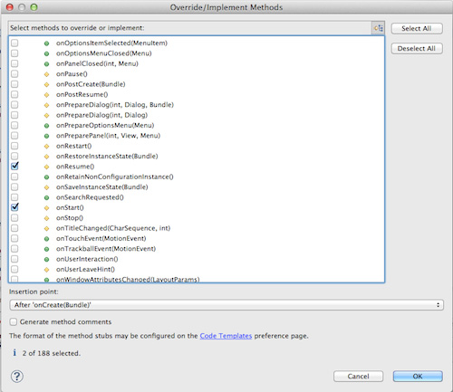Confirm with the OK button
The height and width of the screenshot is (392, 453).
coord(418,377)
